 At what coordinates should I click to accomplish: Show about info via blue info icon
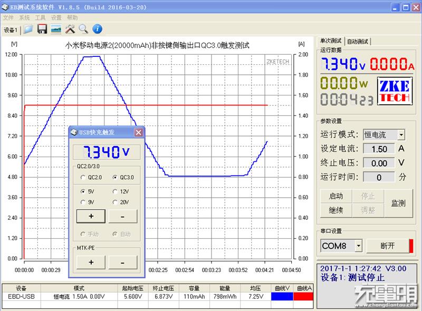coord(97,29)
